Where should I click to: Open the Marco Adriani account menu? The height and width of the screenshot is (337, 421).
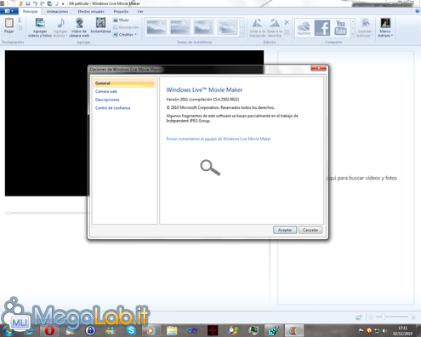[x=385, y=28]
